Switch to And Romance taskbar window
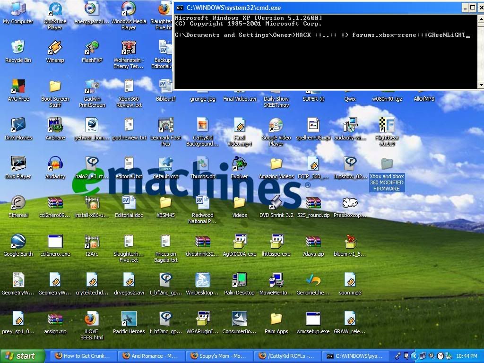 (151, 356)
